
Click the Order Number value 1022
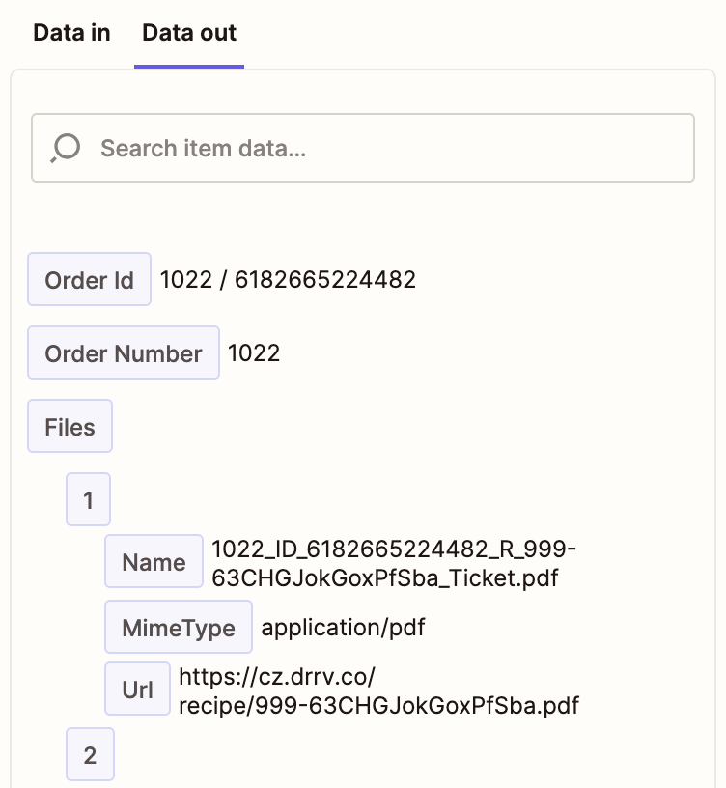pyautogui.click(x=253, y=353)
